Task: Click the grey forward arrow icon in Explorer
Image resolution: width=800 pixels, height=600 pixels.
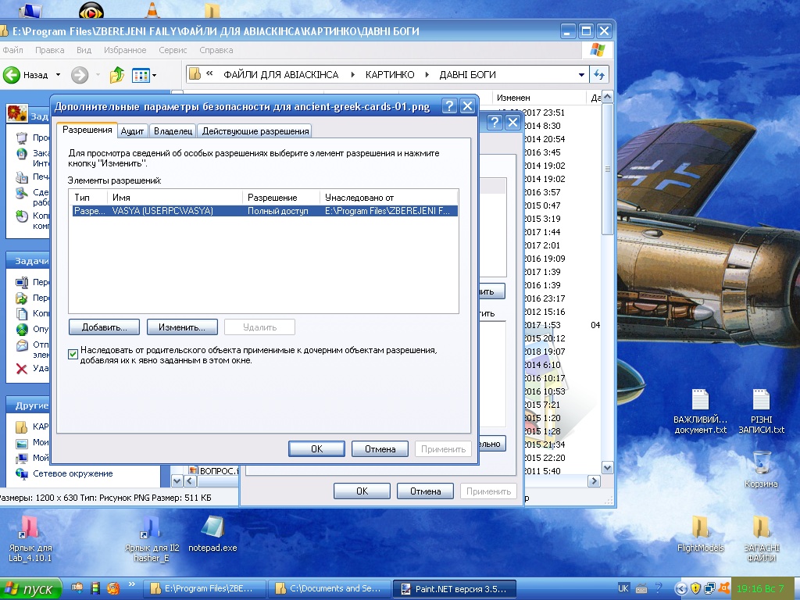Action: [x=79, y=75]
